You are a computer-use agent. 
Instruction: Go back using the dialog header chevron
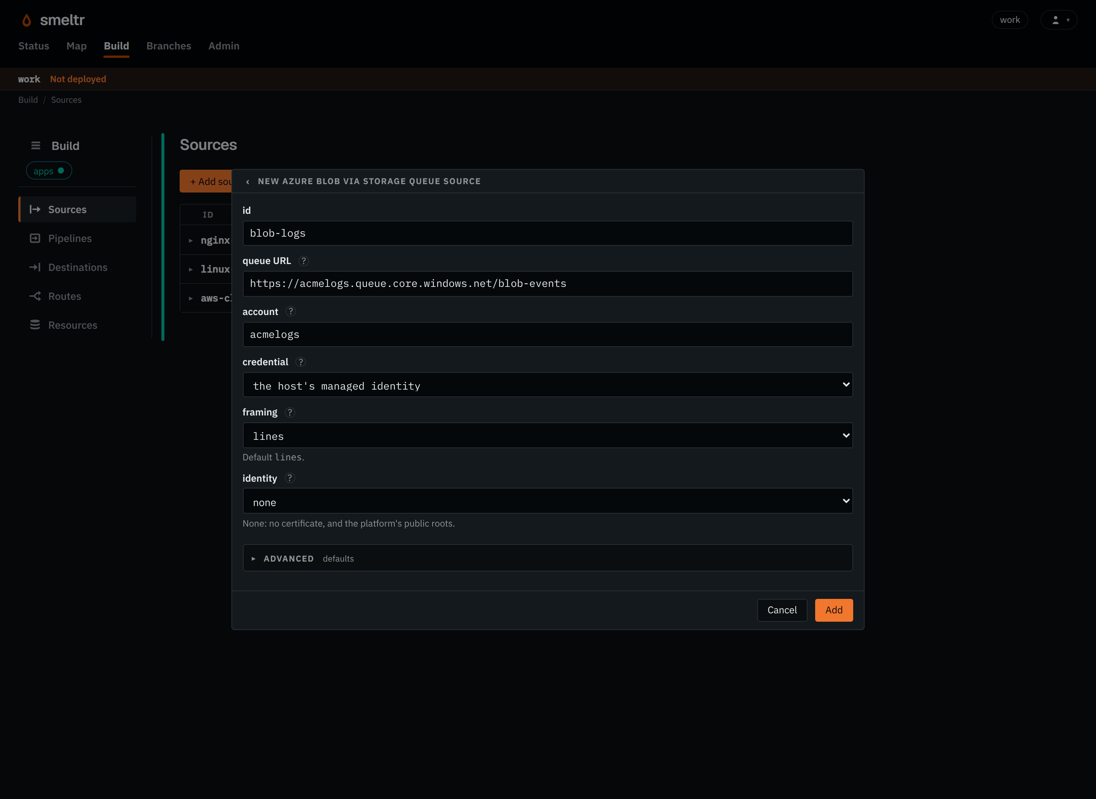click(x=248, y=182)
